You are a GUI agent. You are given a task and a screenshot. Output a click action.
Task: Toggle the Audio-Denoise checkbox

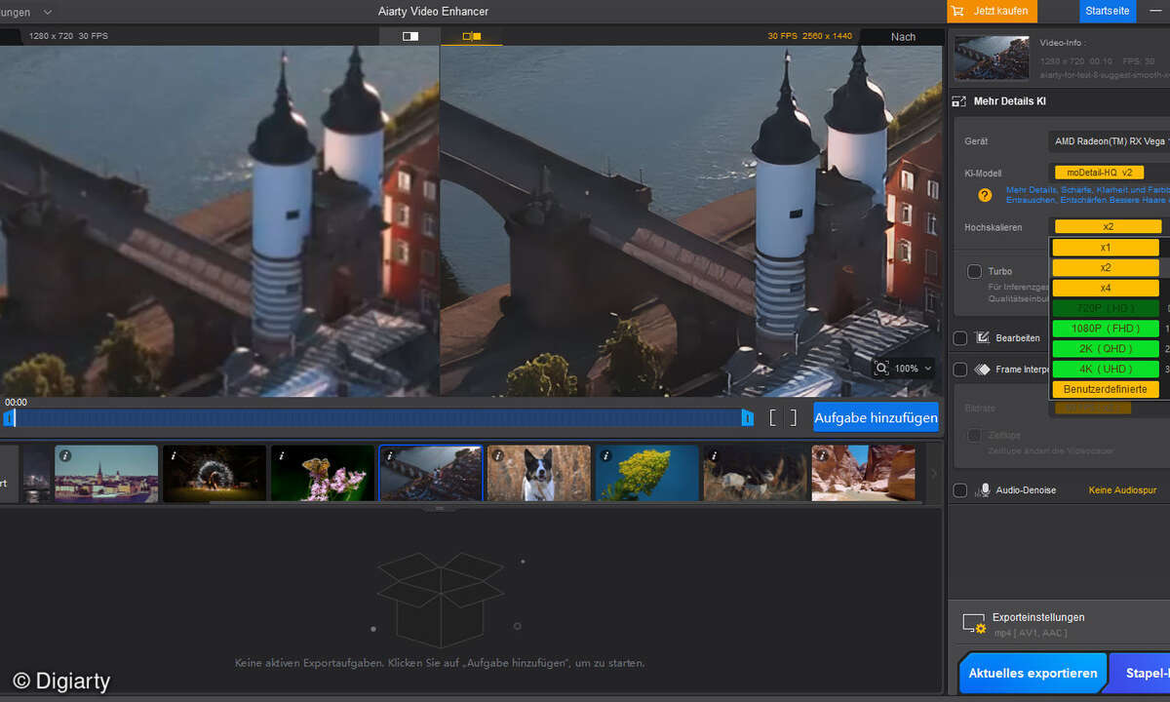(x=960, y=490)
